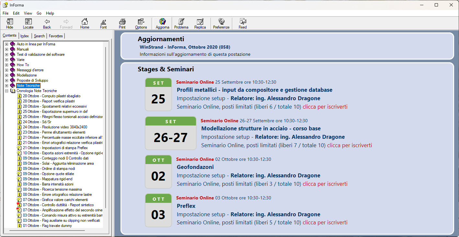Image resolution: width=459 pixels, height=237 pixels.
Task: Click iscriverti link for Modellazione strutture in acciaio
Action: point(350,145)
